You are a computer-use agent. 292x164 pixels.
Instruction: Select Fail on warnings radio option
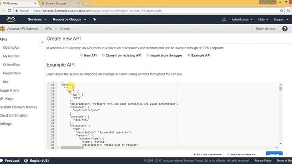(194, 154)
